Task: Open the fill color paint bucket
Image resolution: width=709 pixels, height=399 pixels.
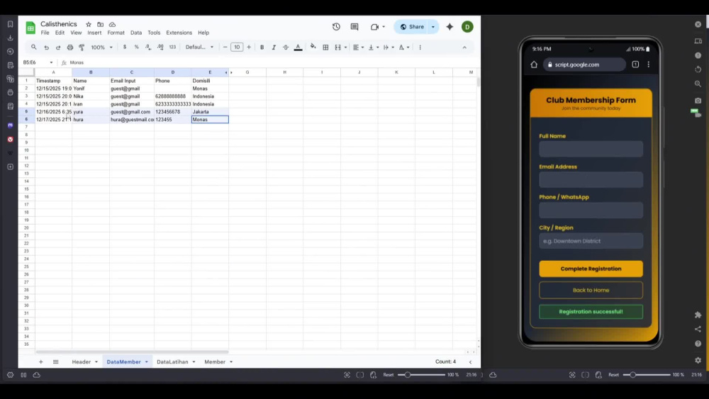Action: coord(313,47)
